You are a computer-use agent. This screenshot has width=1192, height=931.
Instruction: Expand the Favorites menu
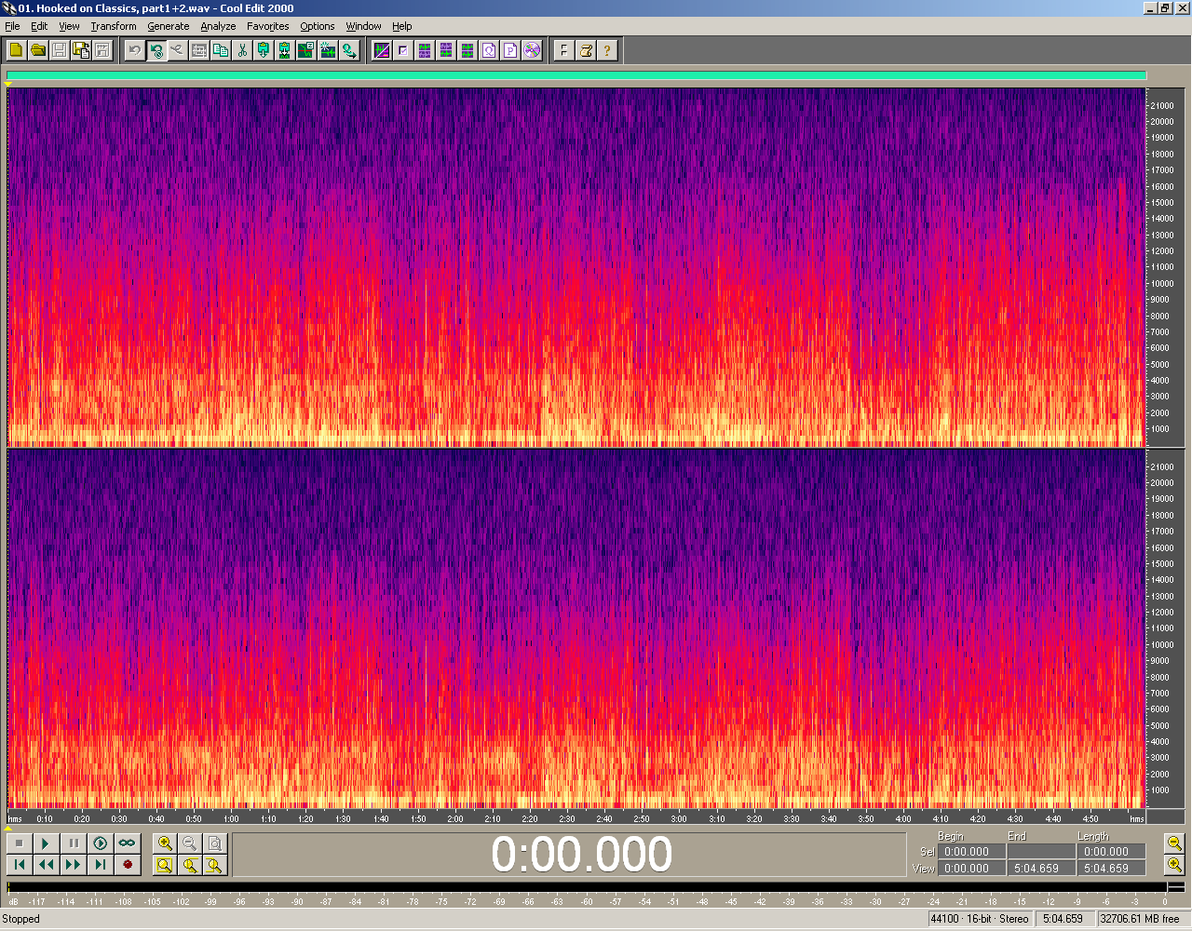pyautogui.click(x=267, y=26)
